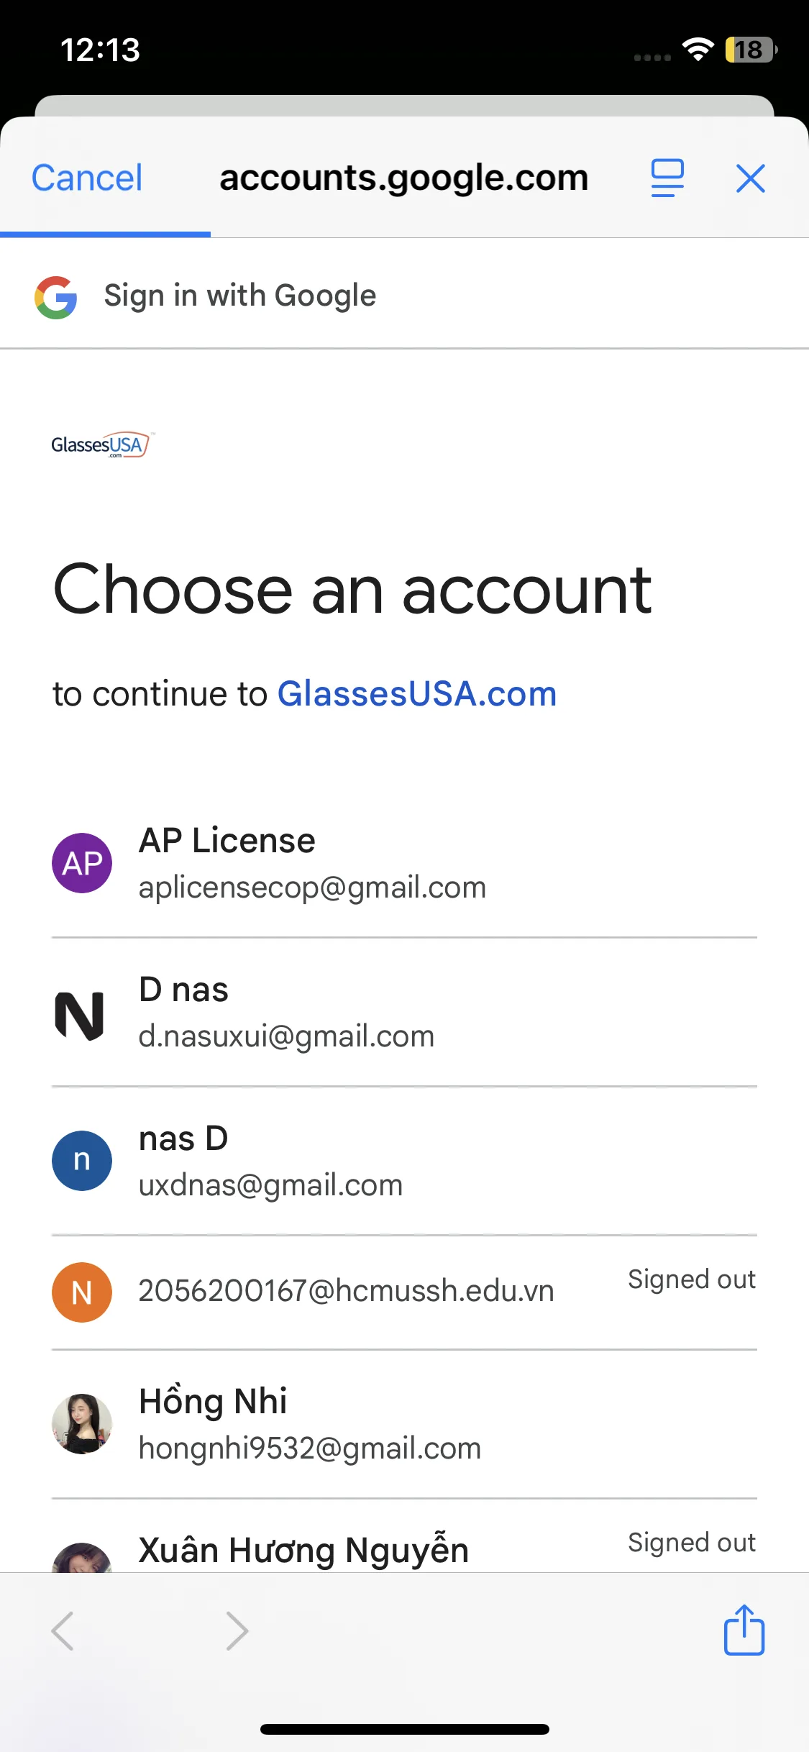This screenshot has height=1752, width=809.
Task: Open the GlassesUSA.com link
Action: 417,694
